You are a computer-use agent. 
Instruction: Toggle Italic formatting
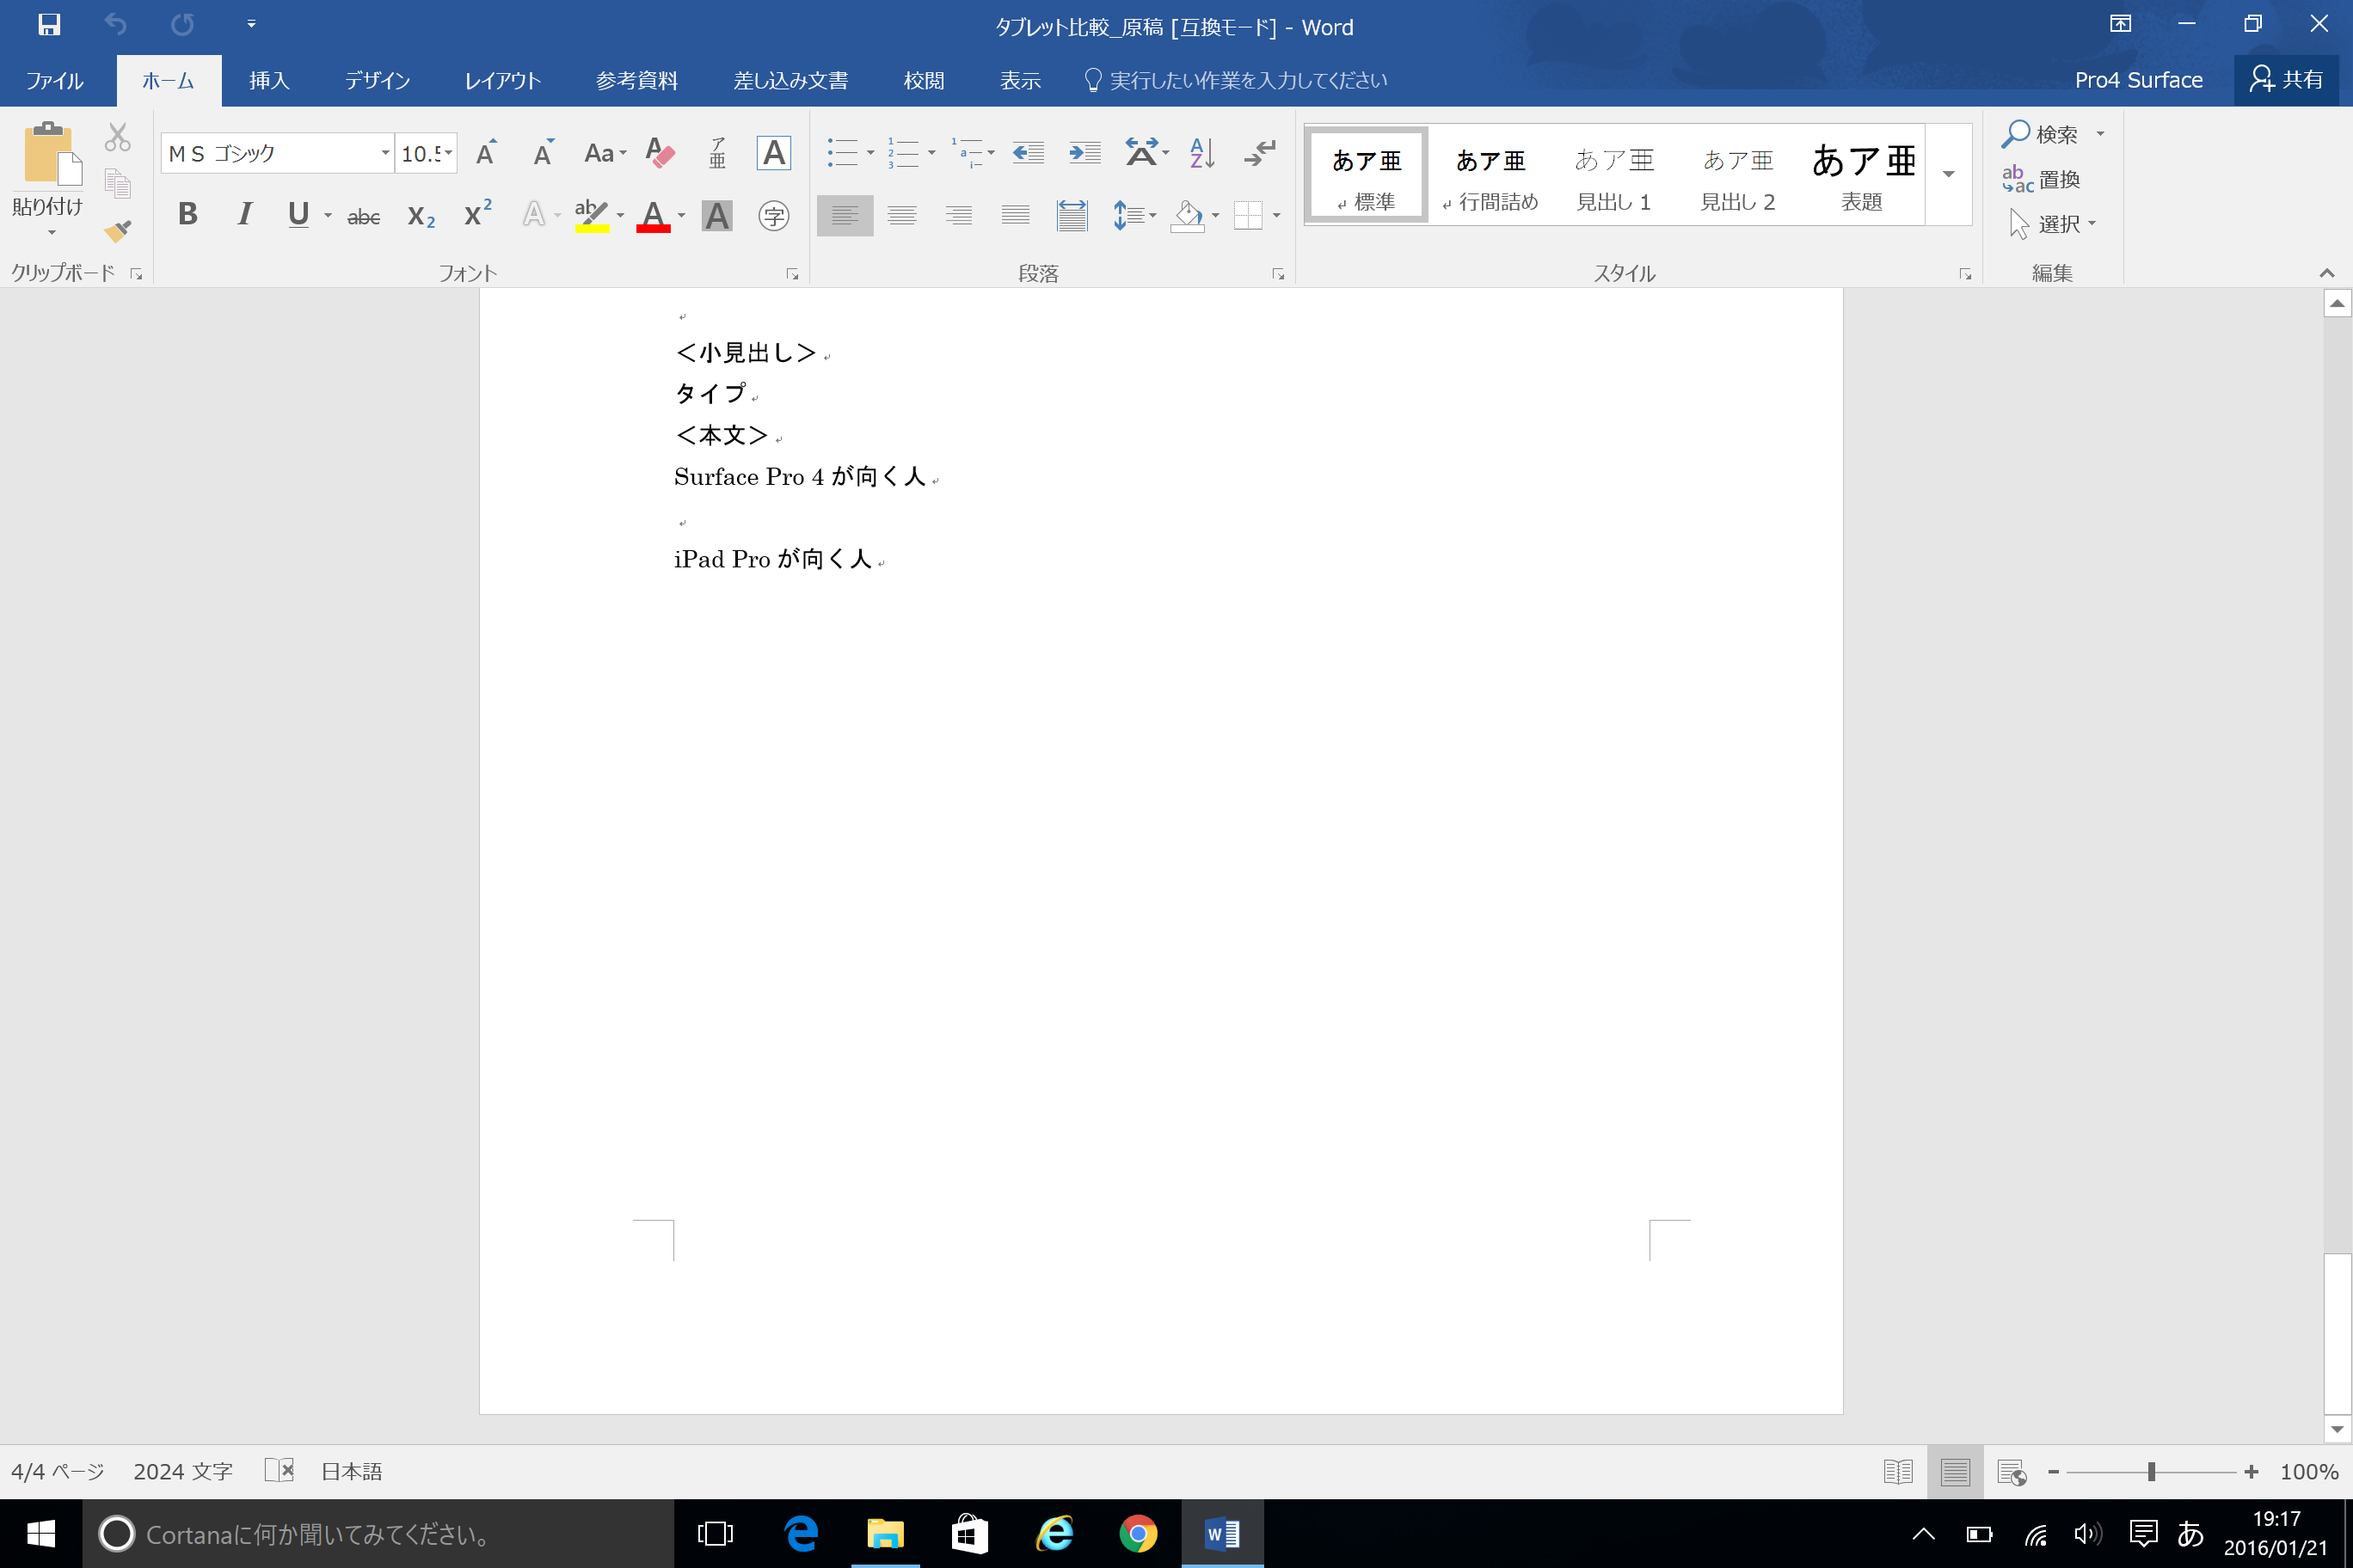coord(244,214)
